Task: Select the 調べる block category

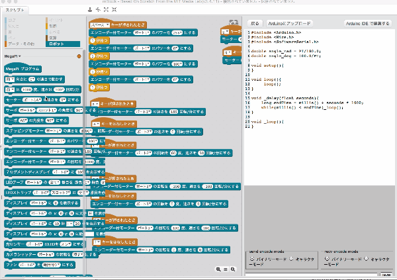Action: pos(54,32)
